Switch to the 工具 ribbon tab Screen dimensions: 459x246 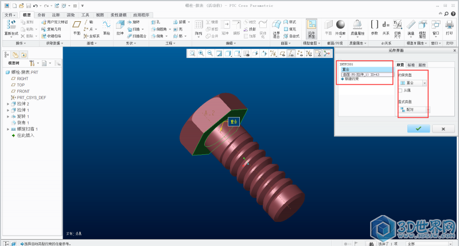coord(85,15)
